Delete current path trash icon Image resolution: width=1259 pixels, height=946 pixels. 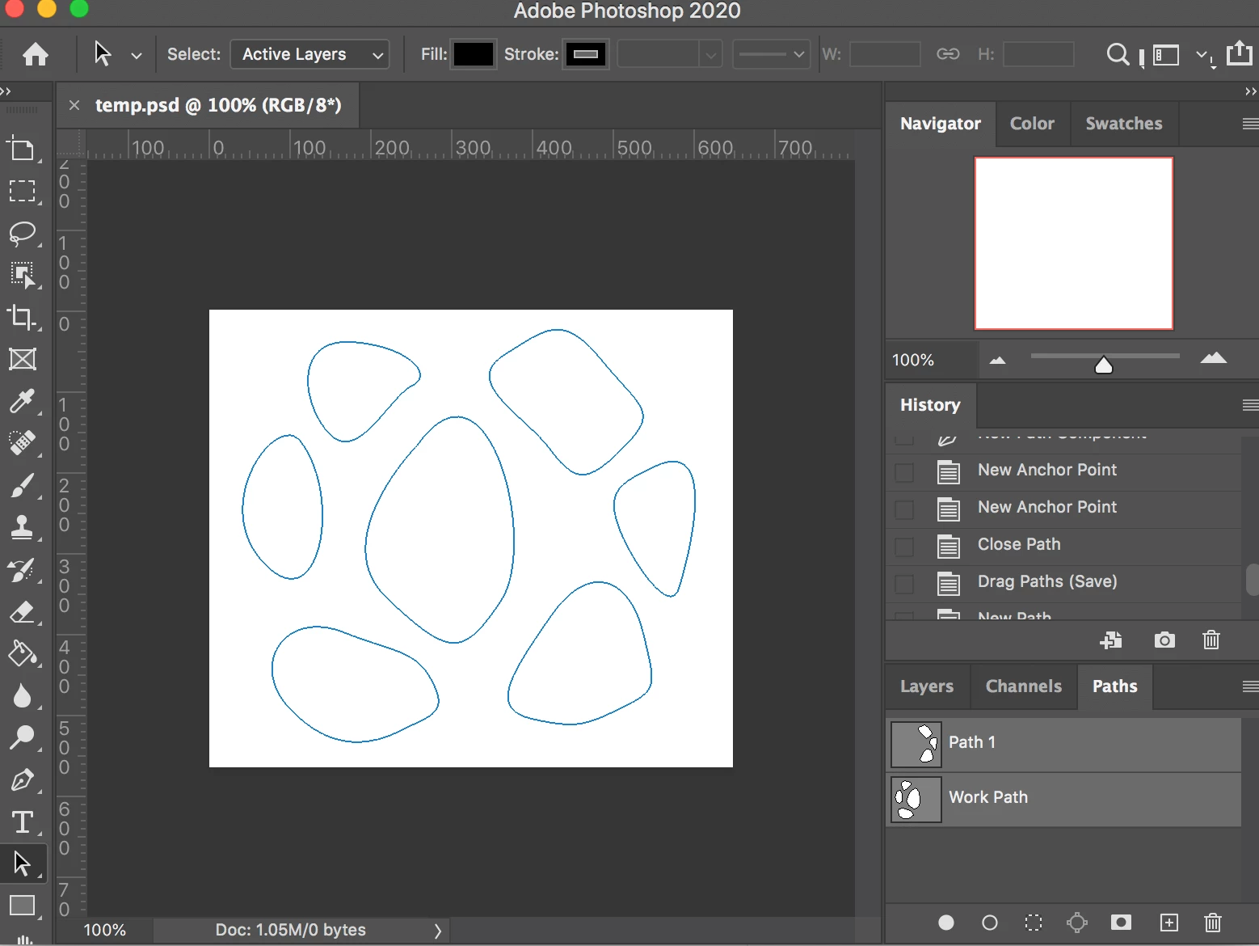[1213, 923]
